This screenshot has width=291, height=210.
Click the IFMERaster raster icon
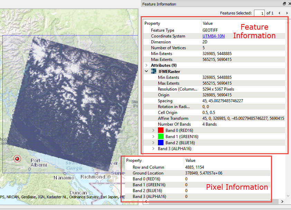154,72
